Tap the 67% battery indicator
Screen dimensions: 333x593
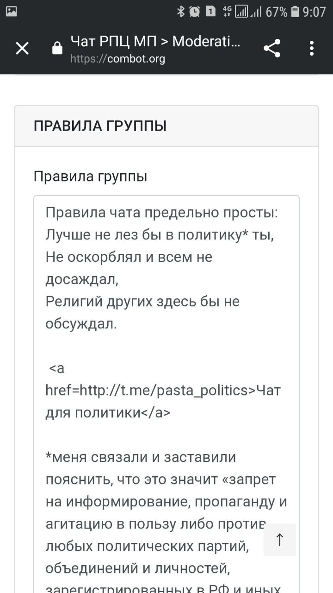pos(282,12)
